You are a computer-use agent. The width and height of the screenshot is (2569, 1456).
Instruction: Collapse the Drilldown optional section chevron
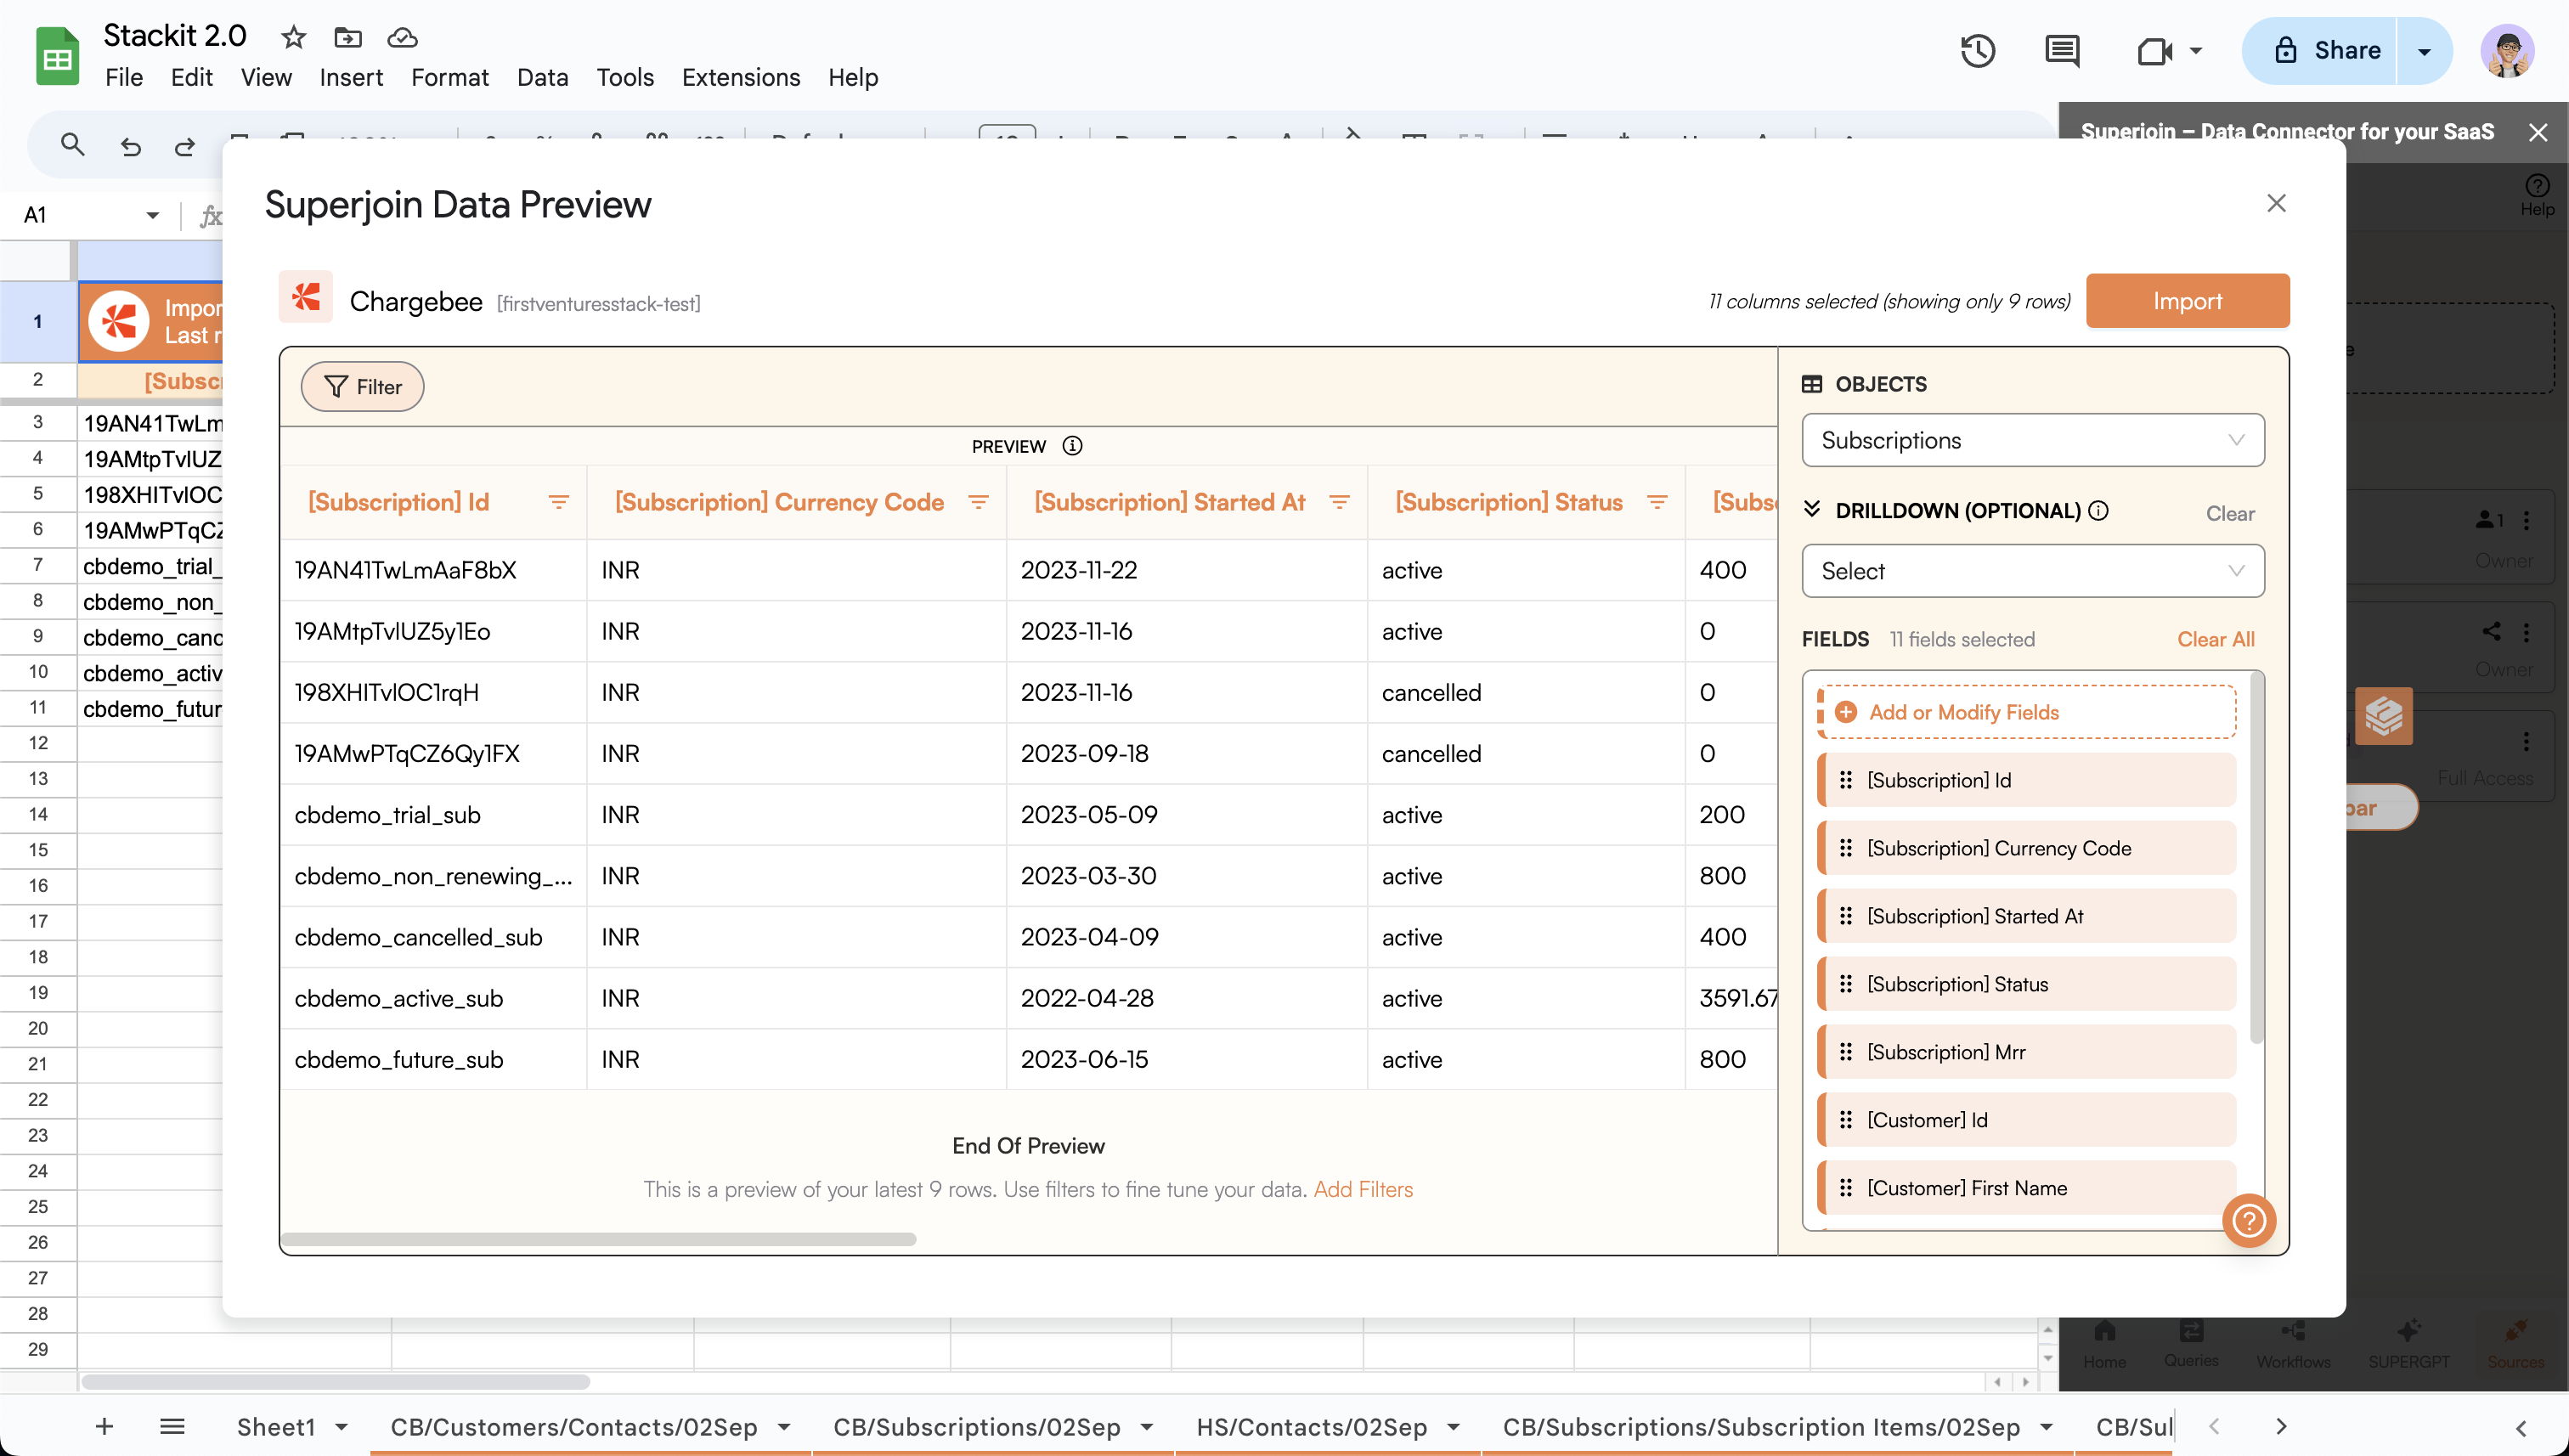tap(1812, 510)
